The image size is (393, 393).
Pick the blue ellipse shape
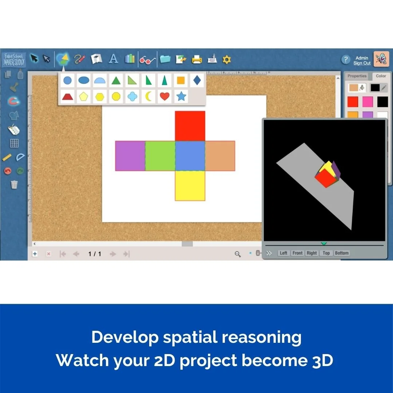pos(84,80)
